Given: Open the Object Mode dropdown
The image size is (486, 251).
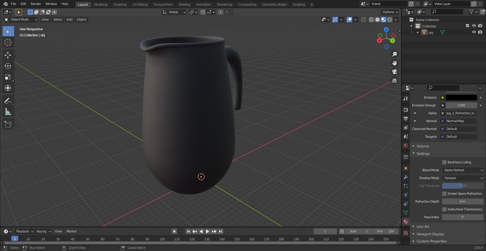Looking at the screenshot, I should (x=20, y=20).
